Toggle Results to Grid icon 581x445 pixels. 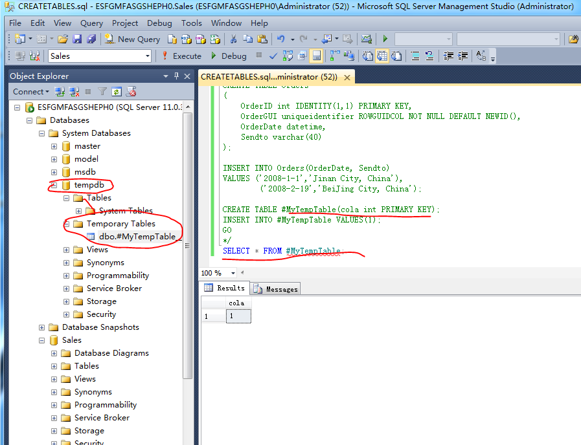coord(382,56)
